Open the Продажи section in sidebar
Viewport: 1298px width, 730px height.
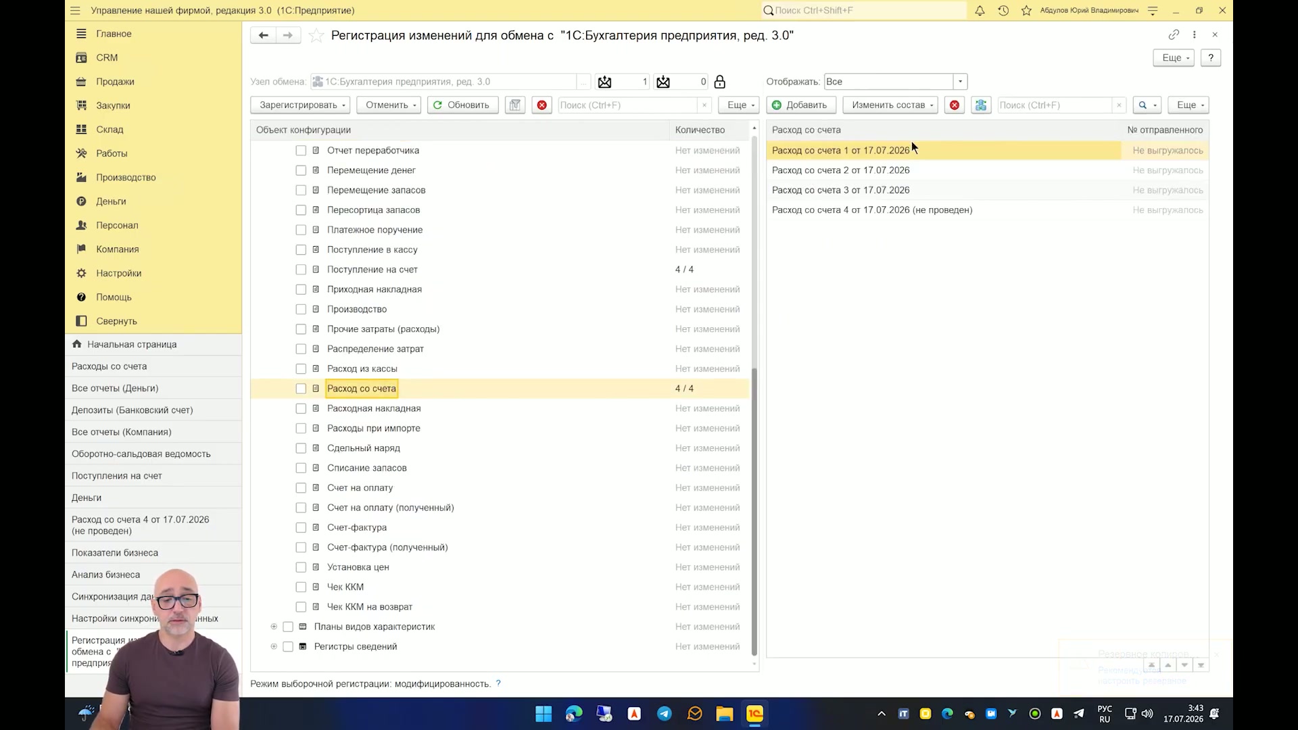coord(115,82)
